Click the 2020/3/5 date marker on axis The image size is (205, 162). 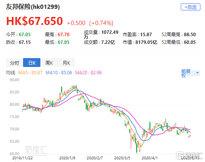(x=122, y=158)
